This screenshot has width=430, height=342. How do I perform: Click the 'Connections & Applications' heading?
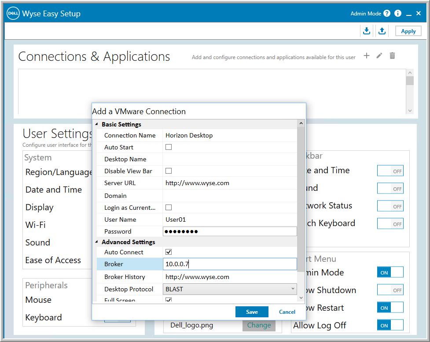(94, 57)
